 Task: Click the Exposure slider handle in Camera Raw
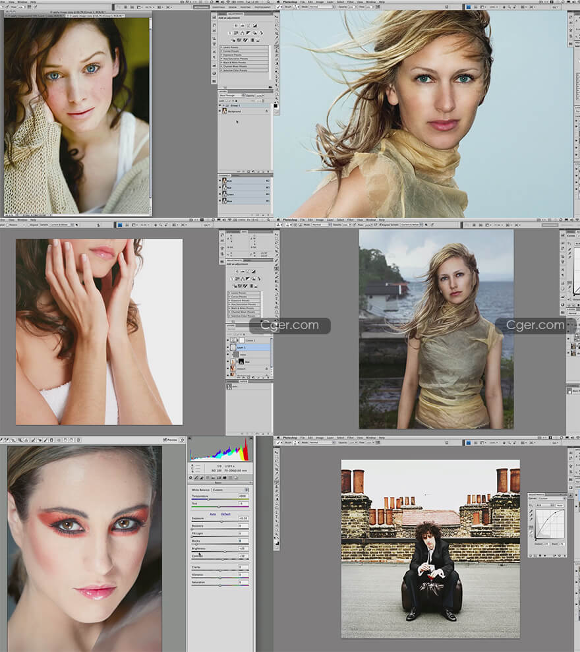click(x=222, y=522)
